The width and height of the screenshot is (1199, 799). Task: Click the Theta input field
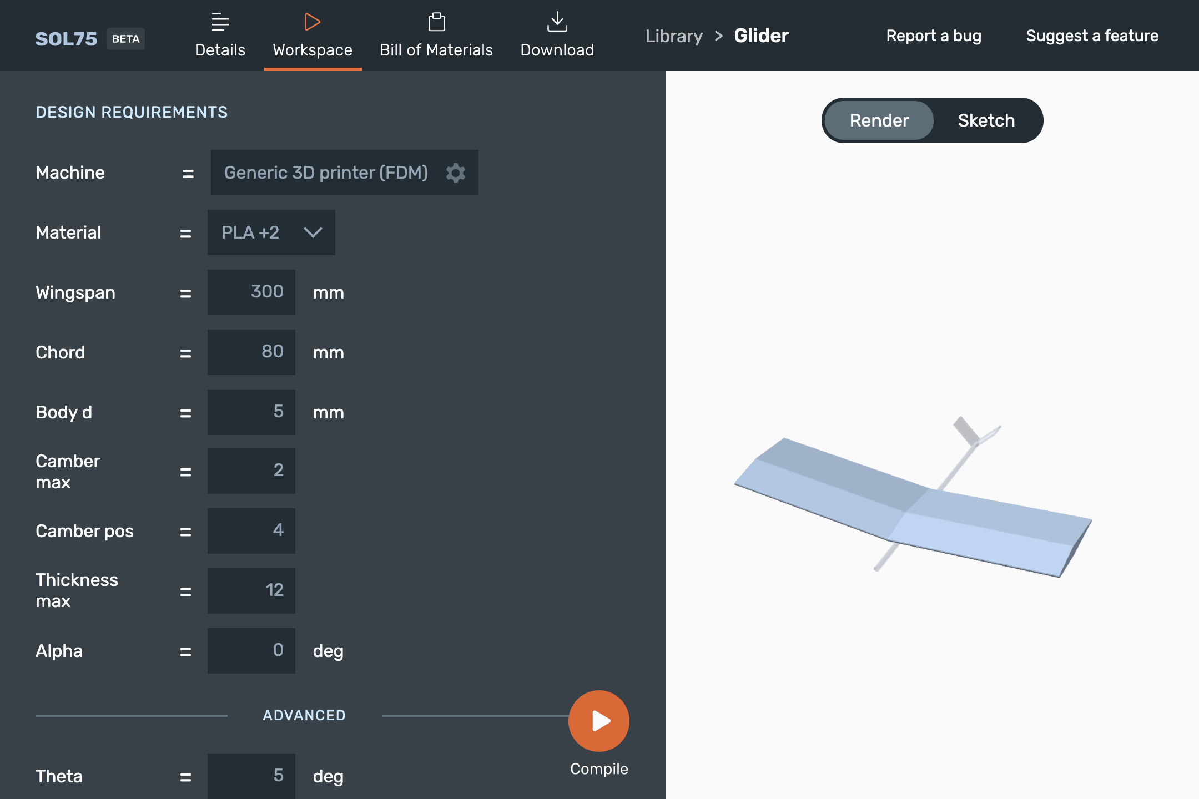251,776
